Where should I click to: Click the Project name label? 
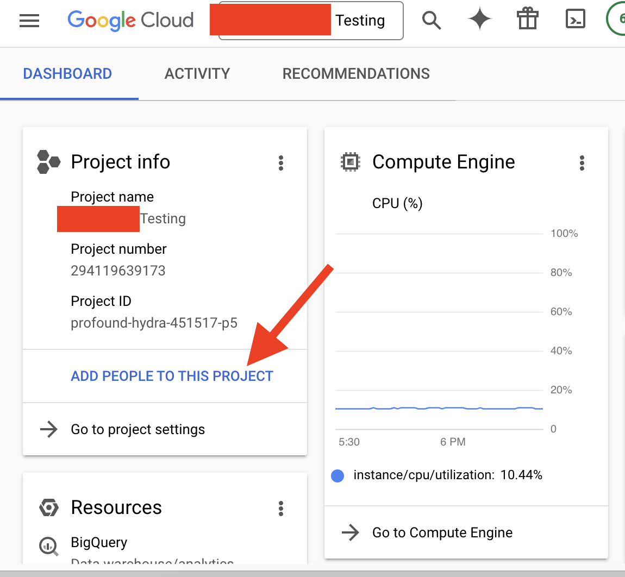coord(112,197)
